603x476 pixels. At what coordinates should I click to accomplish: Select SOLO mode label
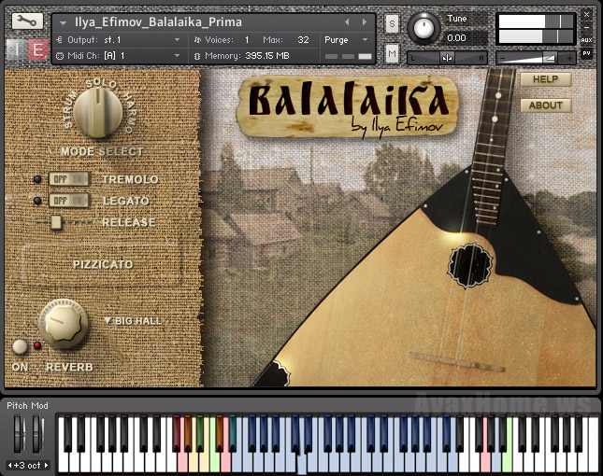[x=101, y=83]
